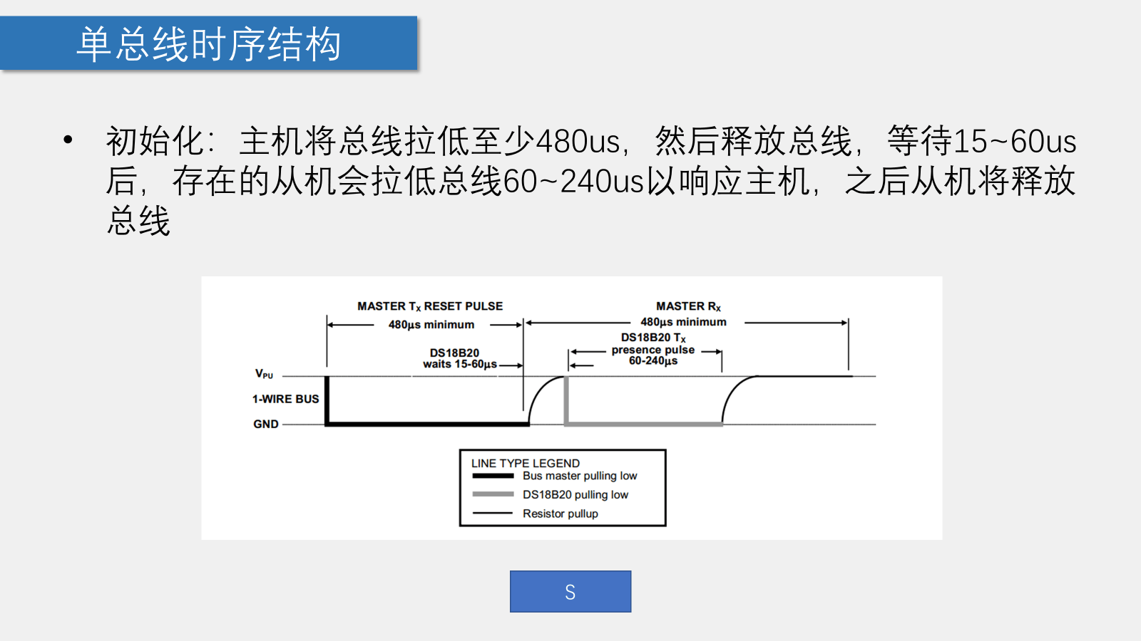Click the Bus master pulling low text
The height and width of the screenshot is (641, 1141).
click(x=580, y=476)
